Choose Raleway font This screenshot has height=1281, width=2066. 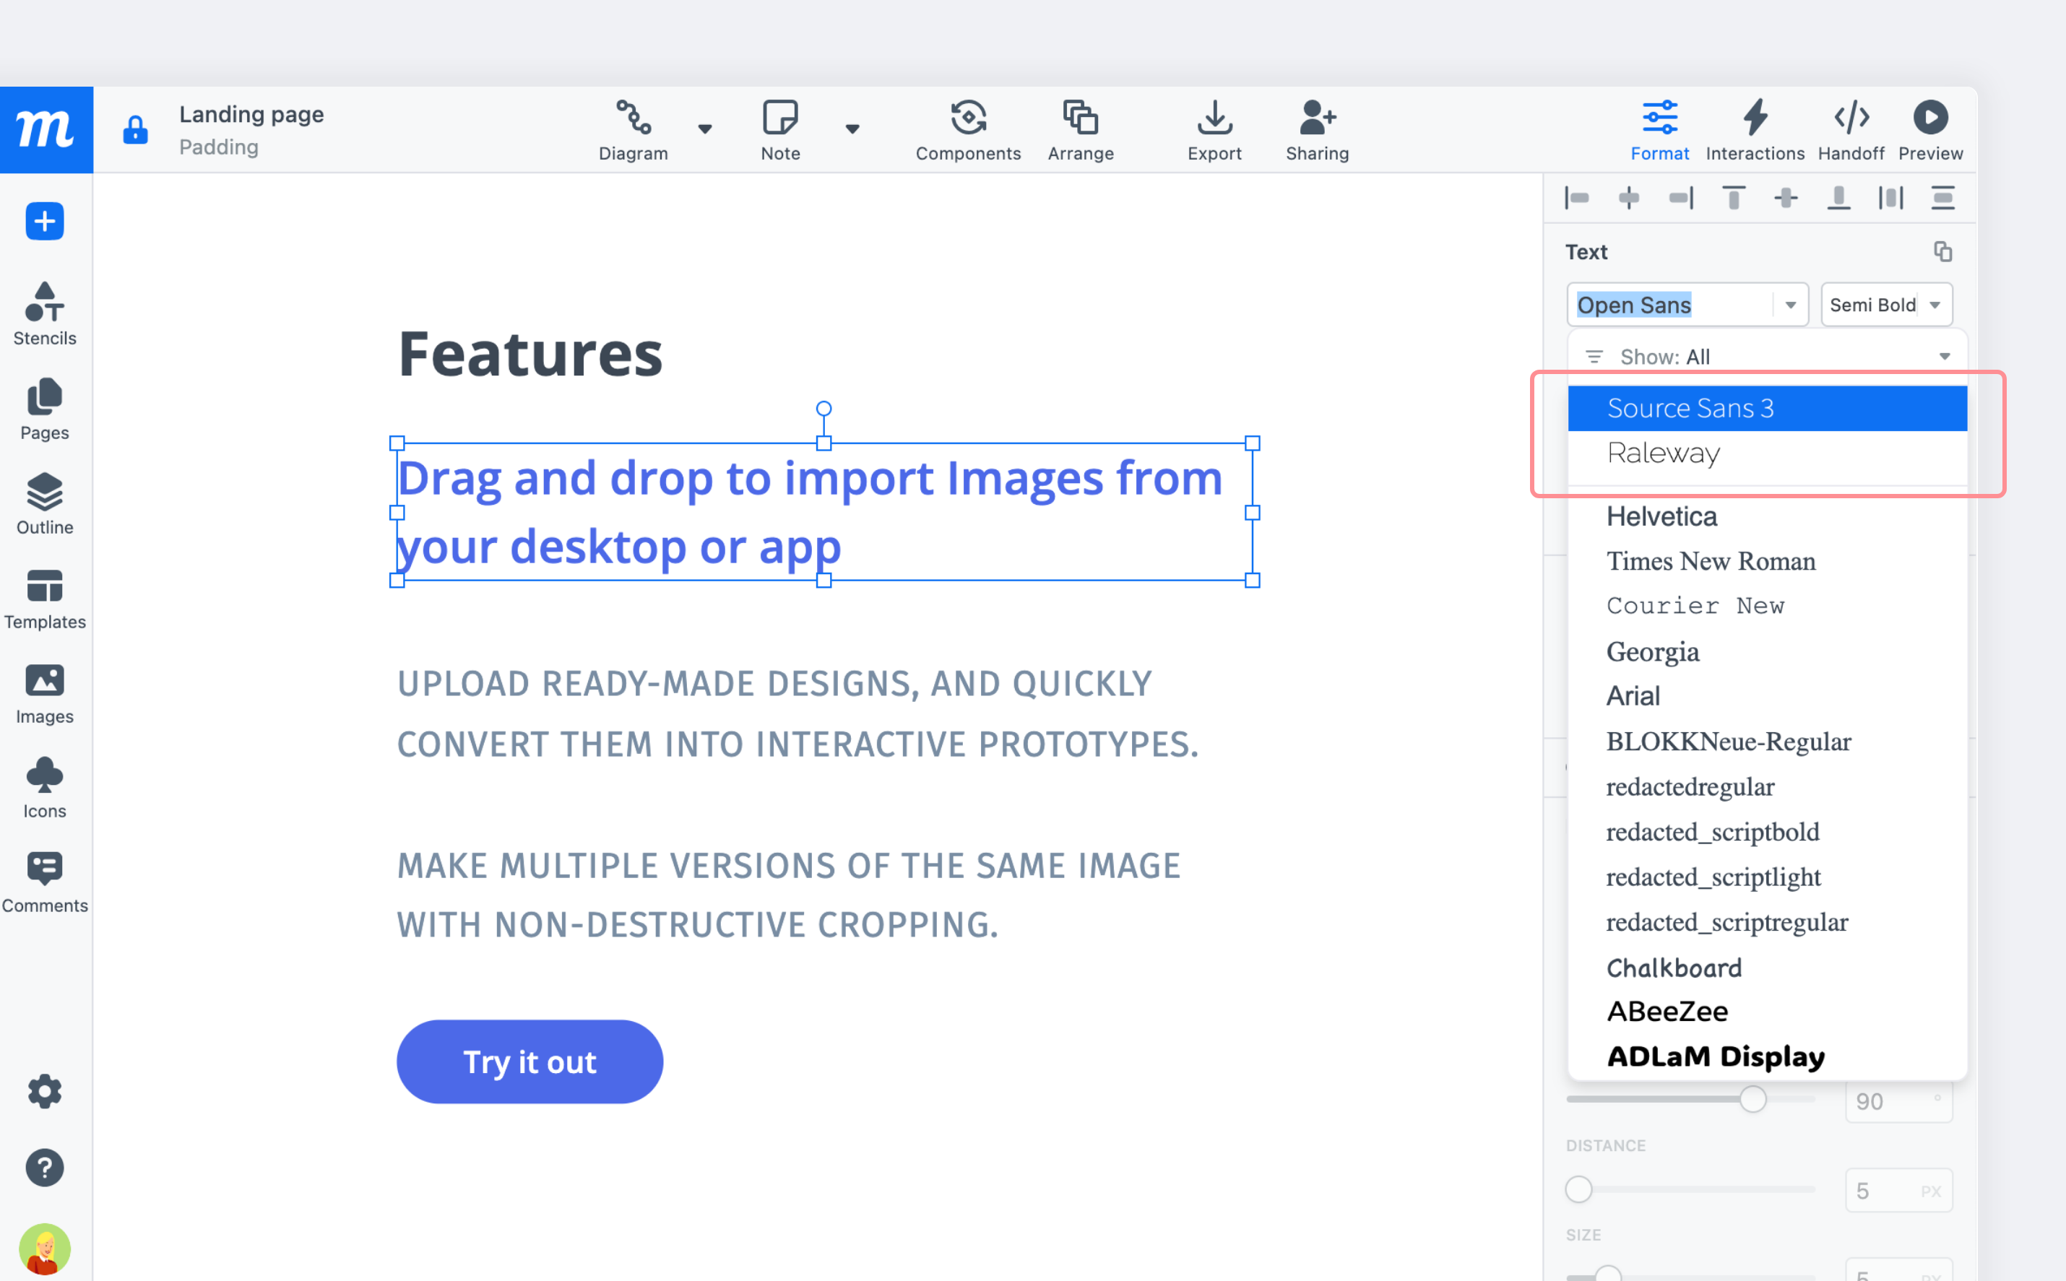[x=1768, y=453]
